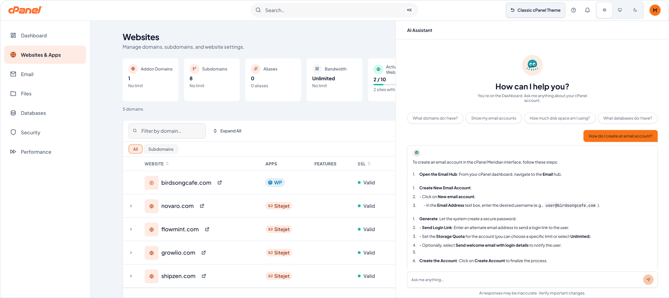Click Classic cPanel Theme button
Image resolution: width=669 pixels, height=298 pixels.
pyautogui.click(x=535, y=10)
